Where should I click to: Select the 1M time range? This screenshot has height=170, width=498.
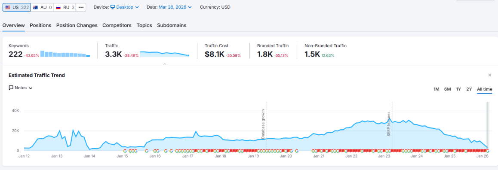coord(437,89)
